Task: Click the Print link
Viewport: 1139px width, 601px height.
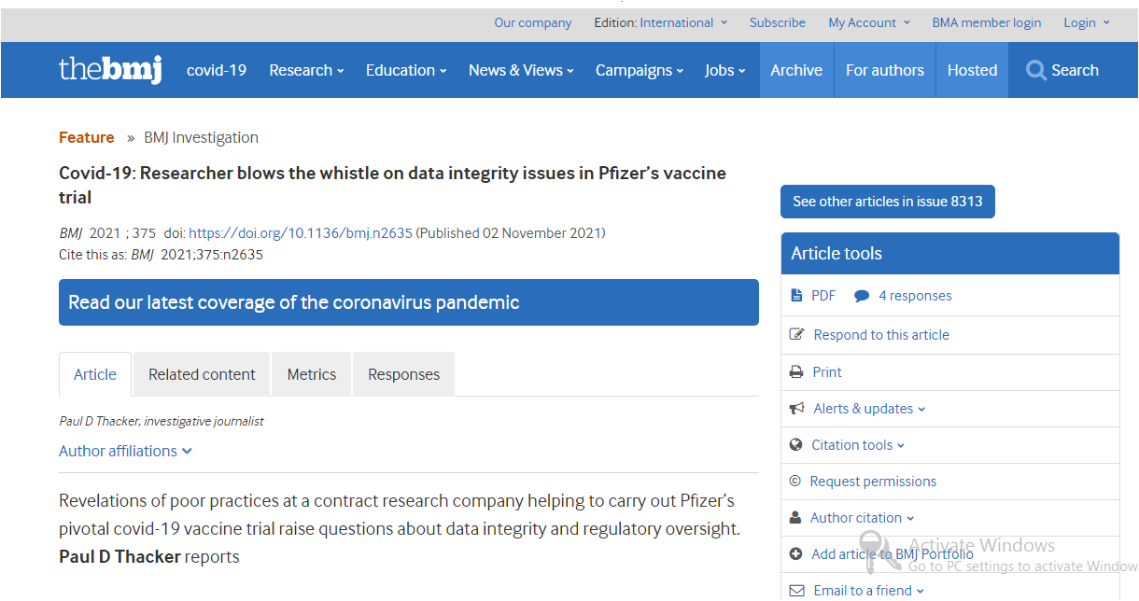Action: click(x=827, y=371)
